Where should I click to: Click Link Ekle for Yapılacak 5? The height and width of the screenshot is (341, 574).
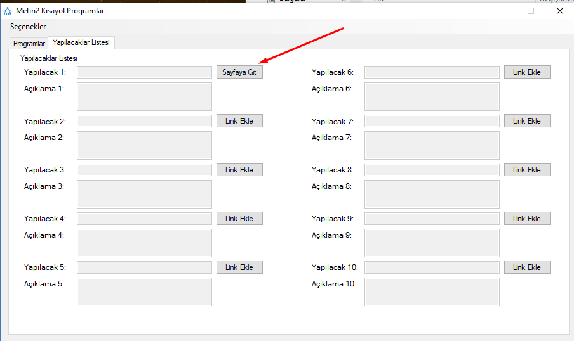click(x=239, y=267)
